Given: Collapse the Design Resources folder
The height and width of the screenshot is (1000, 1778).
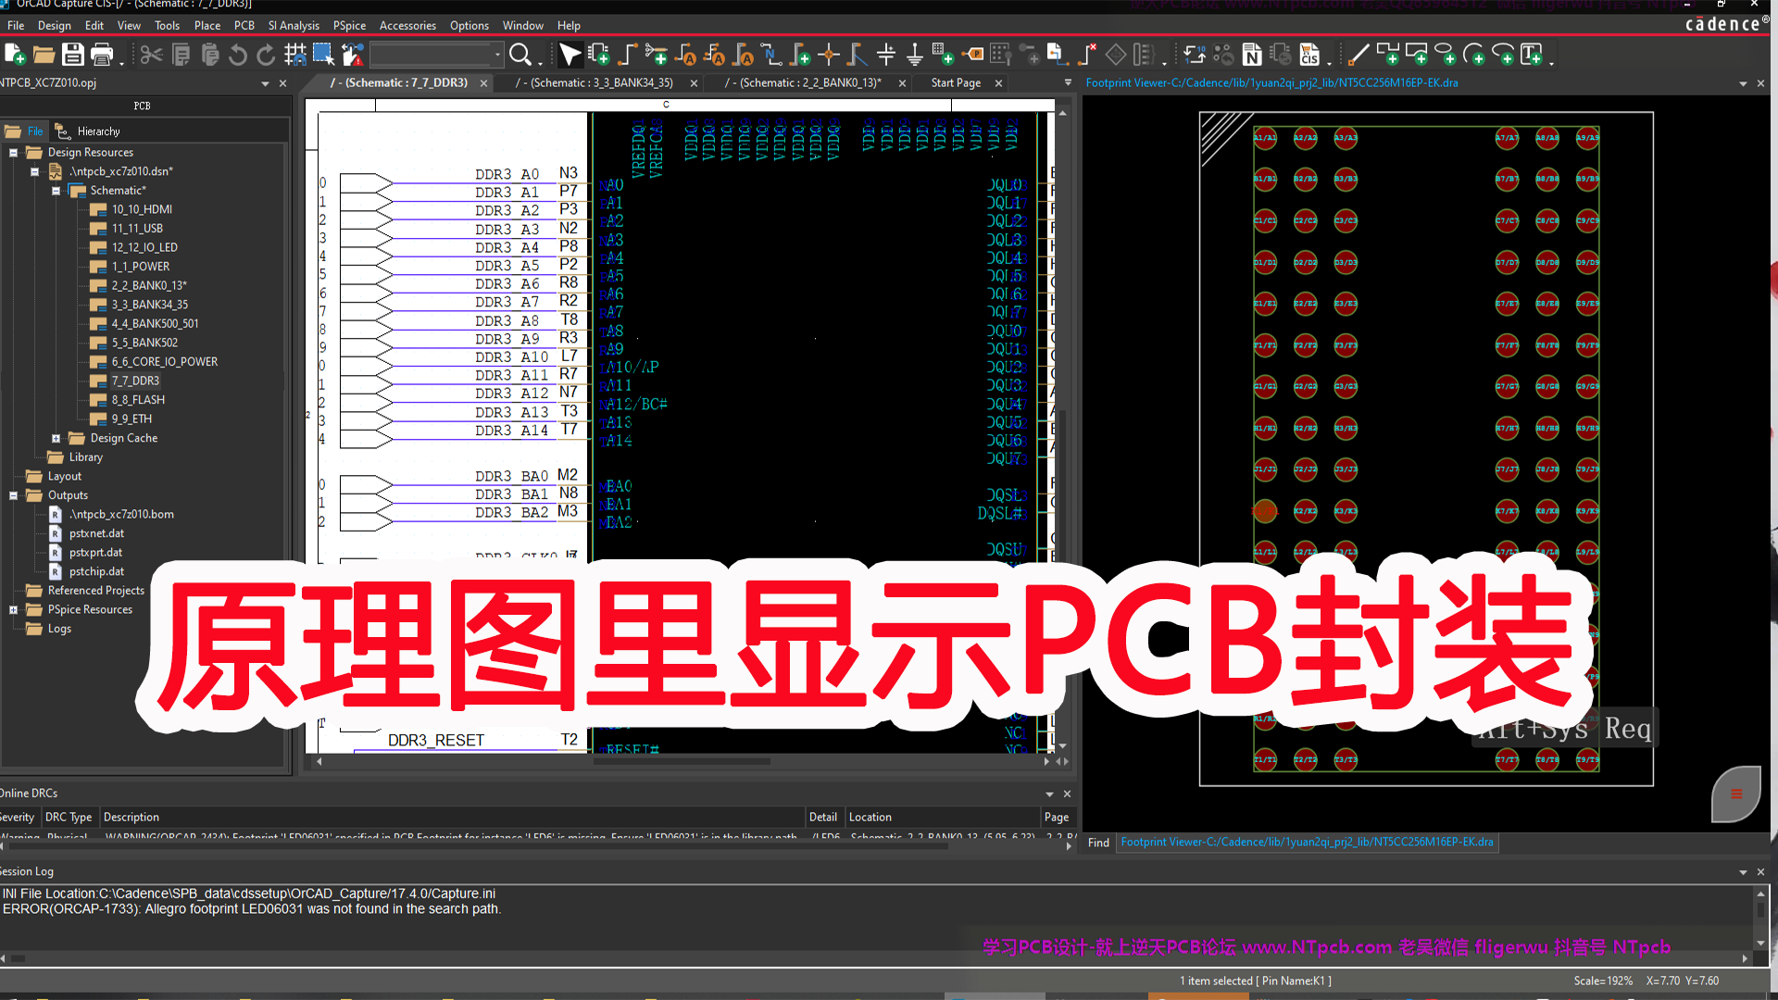Looking at the screenshot, I should pos(13,152).
